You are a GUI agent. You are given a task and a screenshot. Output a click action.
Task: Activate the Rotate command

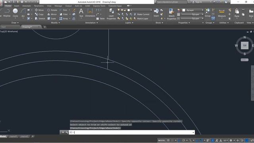coord(52,10)
